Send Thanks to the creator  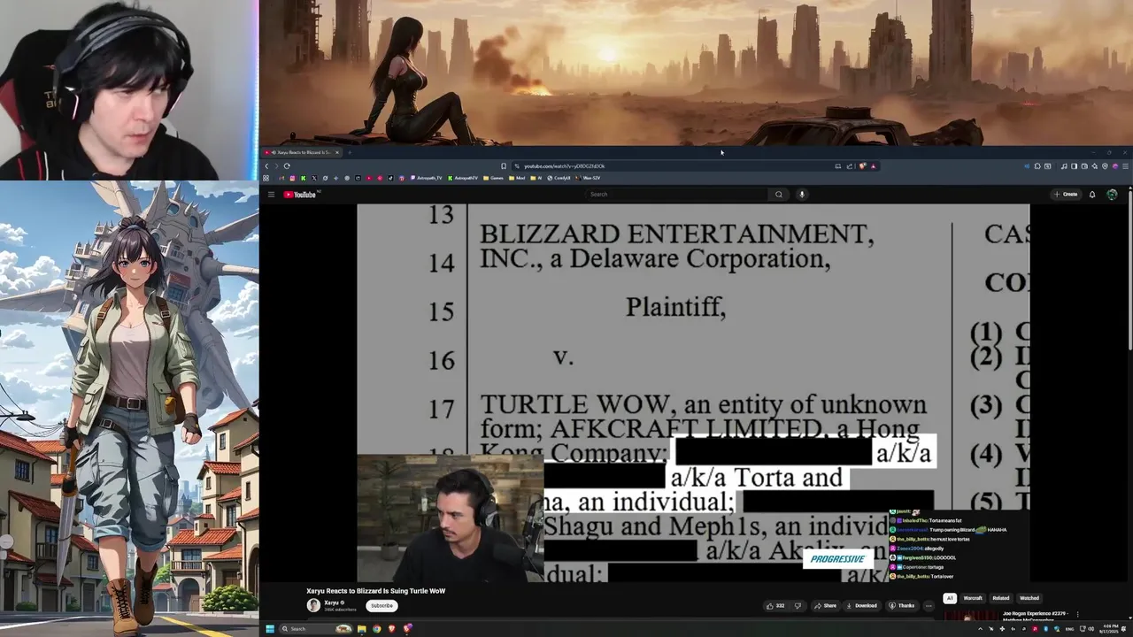click(x=902, y=606)
